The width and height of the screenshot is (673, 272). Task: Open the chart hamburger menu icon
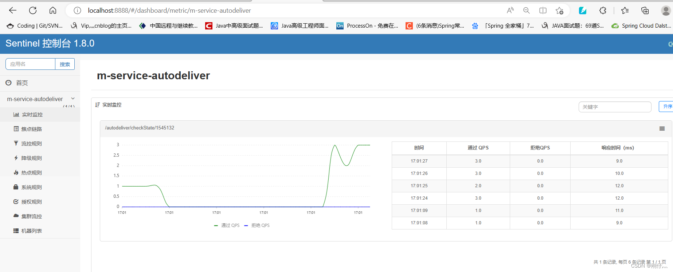pos(662,128)
